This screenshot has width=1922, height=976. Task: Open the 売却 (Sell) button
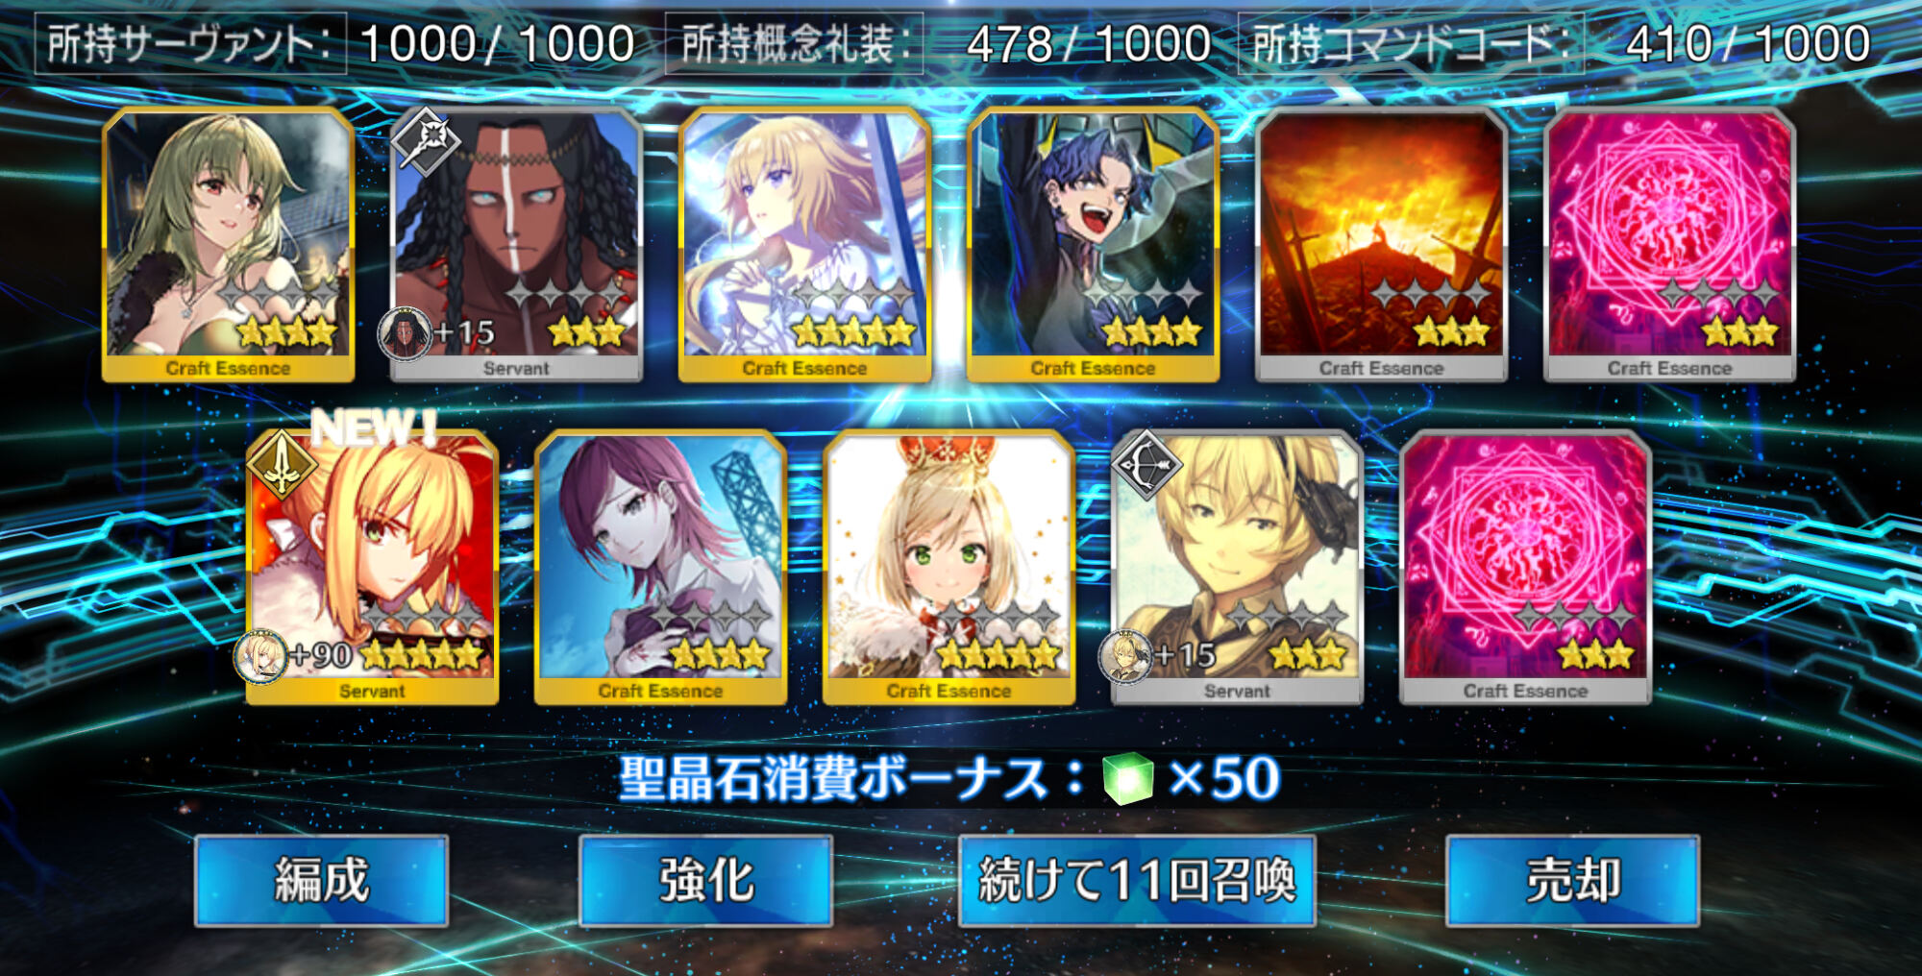tap(1572, 880)
